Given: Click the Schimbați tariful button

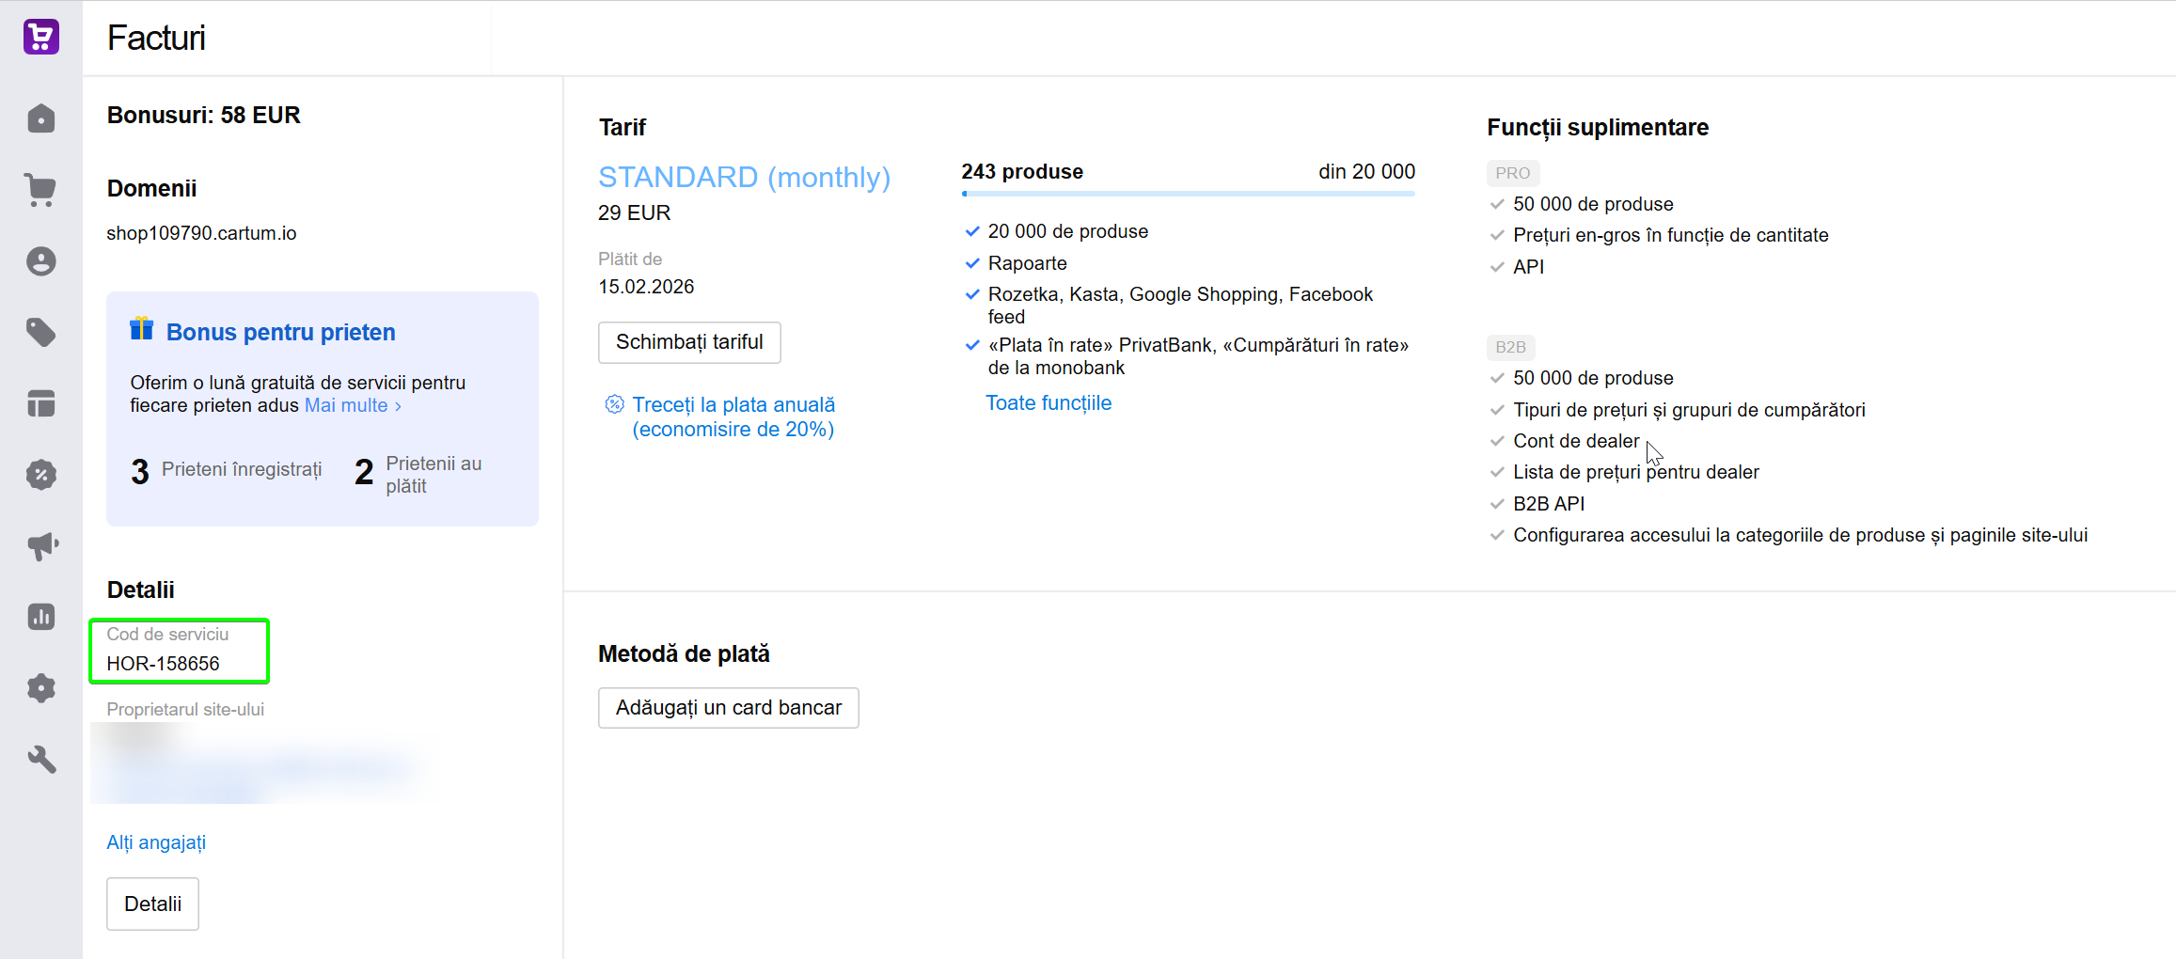Looking at the screenshot, I should (x=689, y=342).
